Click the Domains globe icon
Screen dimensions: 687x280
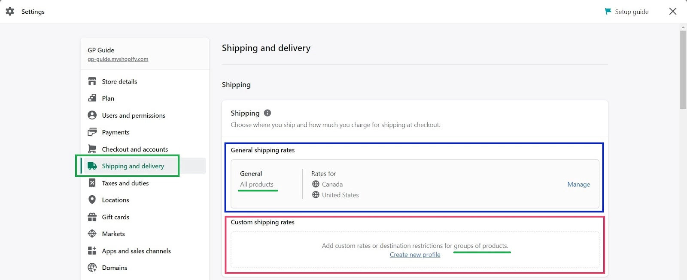pyautogui.click(x=92, y=267)
